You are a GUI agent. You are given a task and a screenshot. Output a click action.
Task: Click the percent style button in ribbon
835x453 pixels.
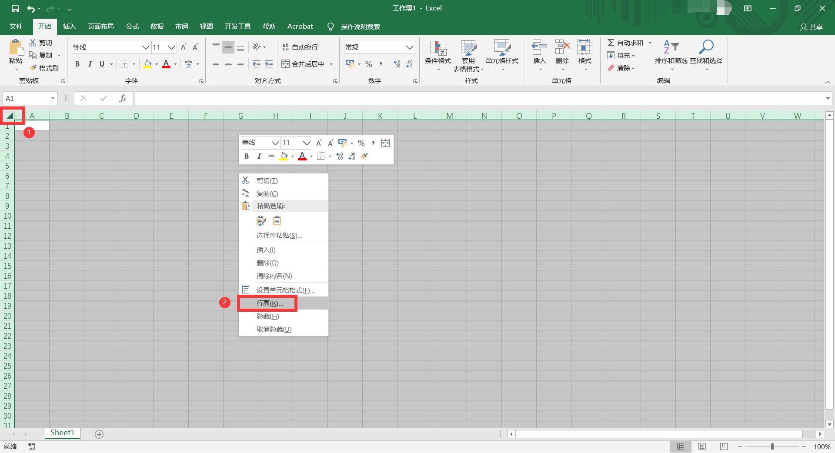click(x=368, y=64)
